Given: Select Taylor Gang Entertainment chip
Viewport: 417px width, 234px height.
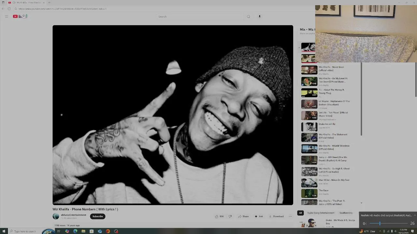Looking at the screenshot, I should click(321, 213).
